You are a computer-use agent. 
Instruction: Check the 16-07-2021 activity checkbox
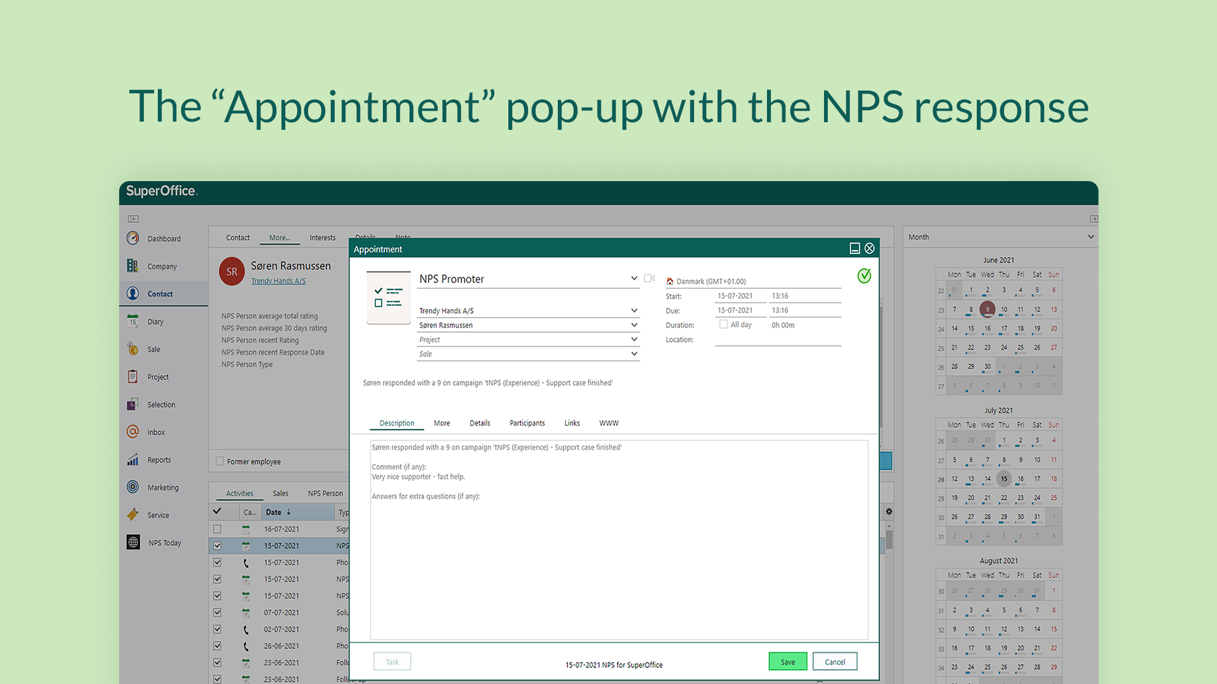coord(217,529)
